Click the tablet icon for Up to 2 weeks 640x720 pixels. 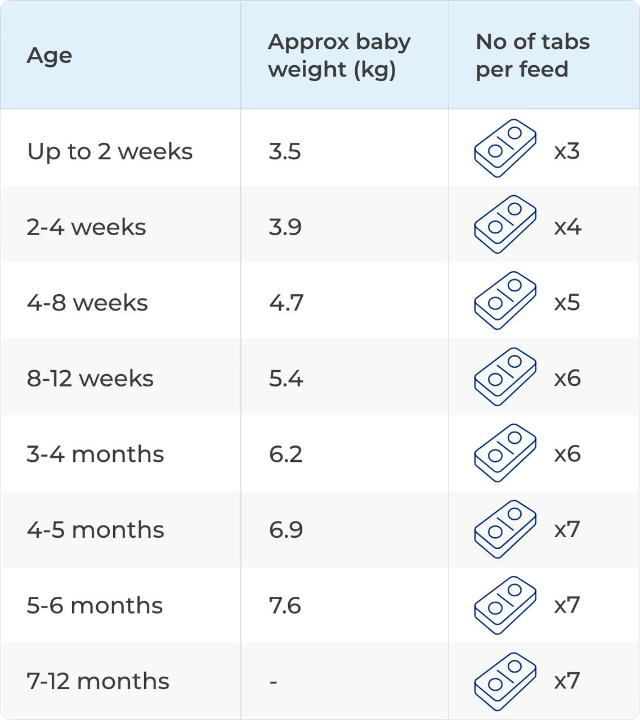pyautogui.click(x=505, y=148)
